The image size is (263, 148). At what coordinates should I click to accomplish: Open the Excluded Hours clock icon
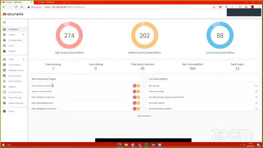[x=5, y=92]
